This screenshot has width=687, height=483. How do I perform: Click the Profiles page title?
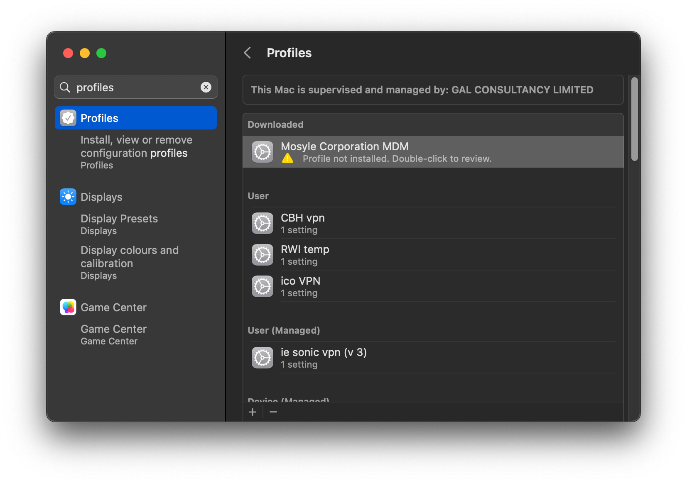coord(289,53)
